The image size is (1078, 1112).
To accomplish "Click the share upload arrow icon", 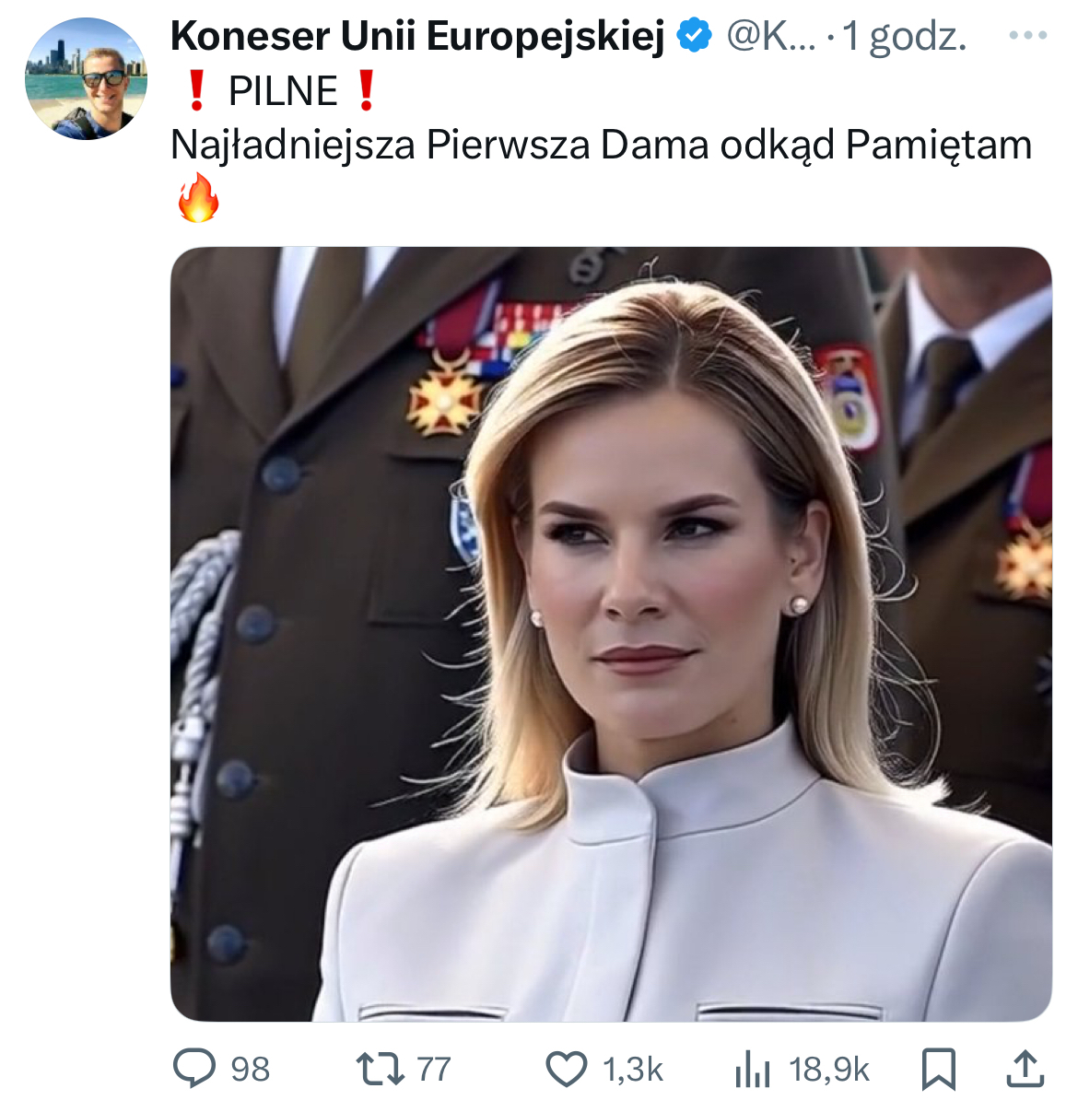I will click(1025, 1069).
